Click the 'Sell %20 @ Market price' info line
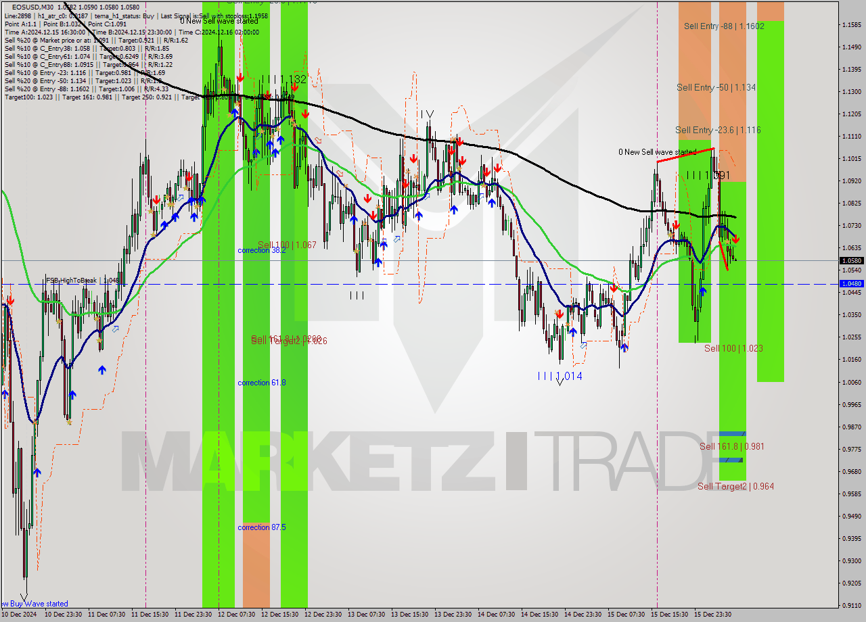866x622 pixels. (x=96, y=40)
